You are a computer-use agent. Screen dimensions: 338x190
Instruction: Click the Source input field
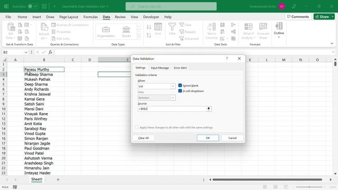[172, 109]
